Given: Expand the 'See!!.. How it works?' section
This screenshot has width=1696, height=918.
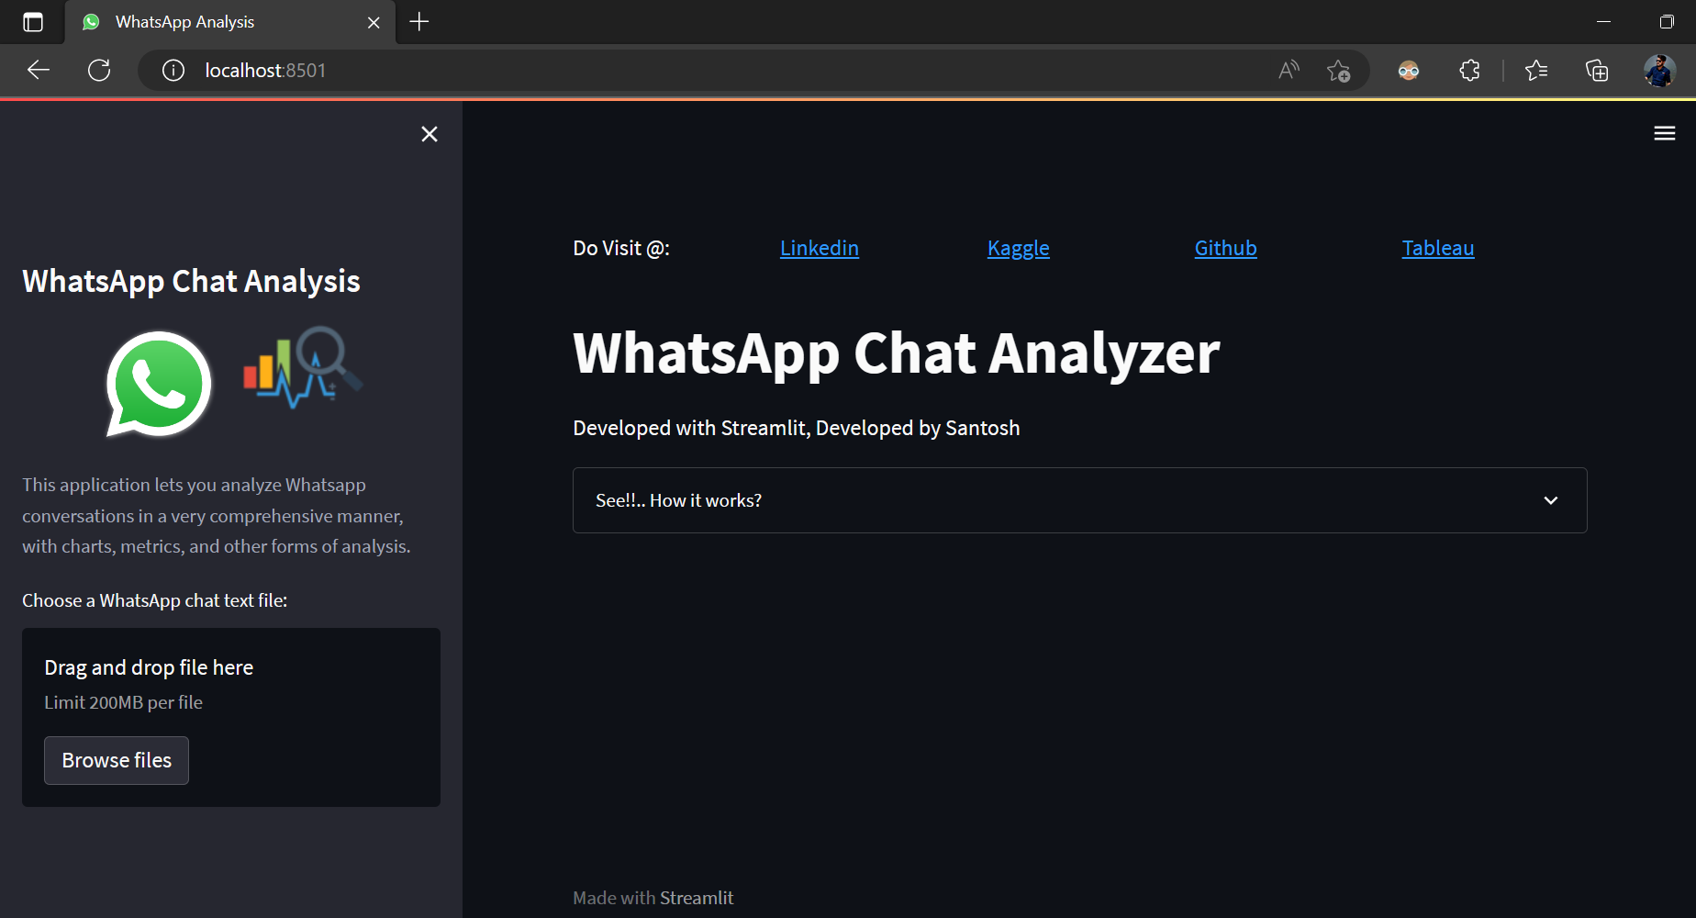Looking at the screenshot, I should tap(1080, 500).
